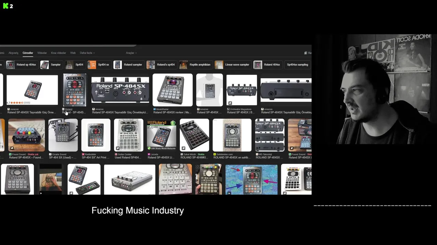Open Roland SP-404SX front panel image
The image size is (437, 245).
pos(74,90)
